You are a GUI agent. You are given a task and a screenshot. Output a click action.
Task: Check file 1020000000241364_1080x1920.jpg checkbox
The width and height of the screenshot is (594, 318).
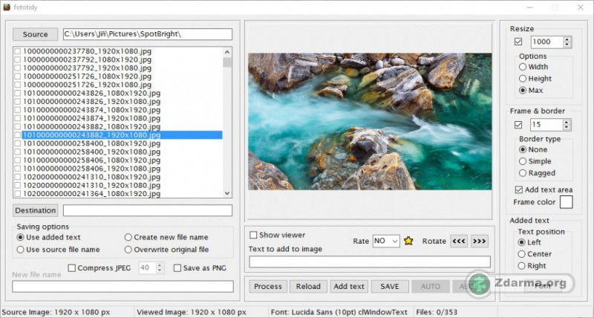click(17, 194)
